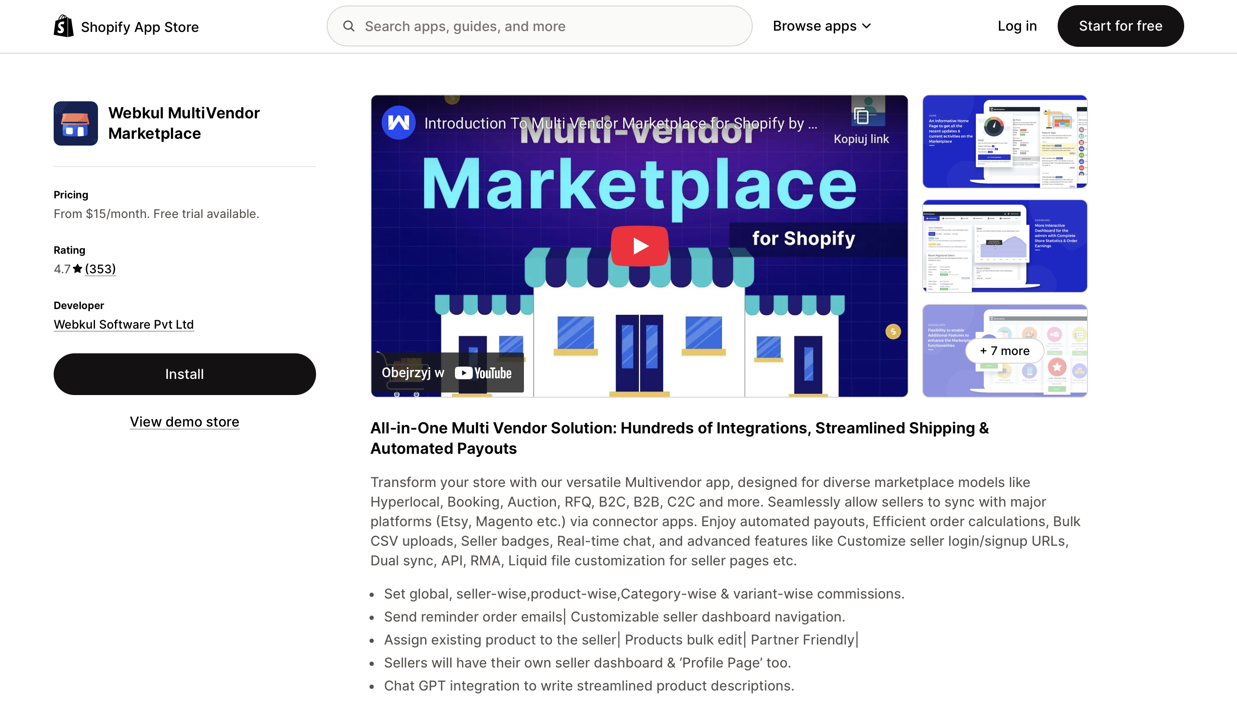Click the + 7 more screenshots button

1005,351
